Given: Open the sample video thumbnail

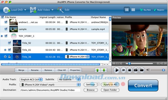Looking at the screenshot, I should coord(13,29).
